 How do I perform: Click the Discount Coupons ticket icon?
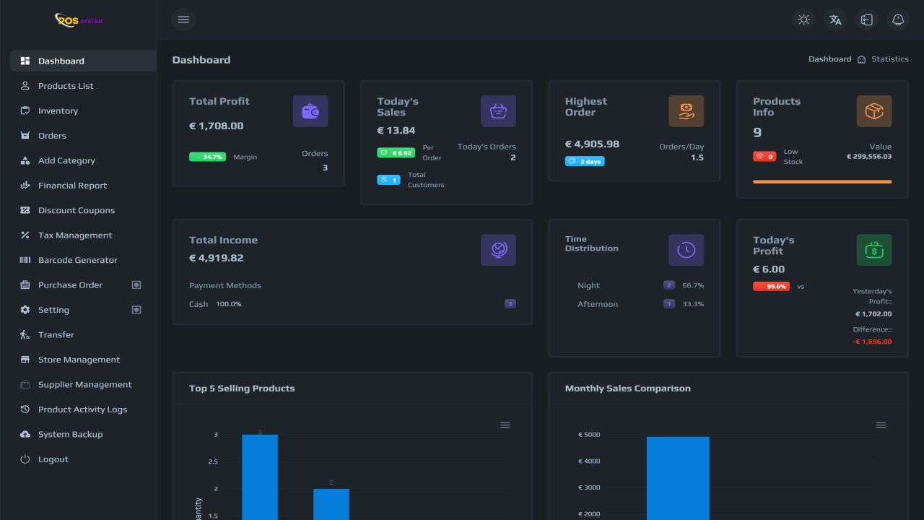coord(25,210)
